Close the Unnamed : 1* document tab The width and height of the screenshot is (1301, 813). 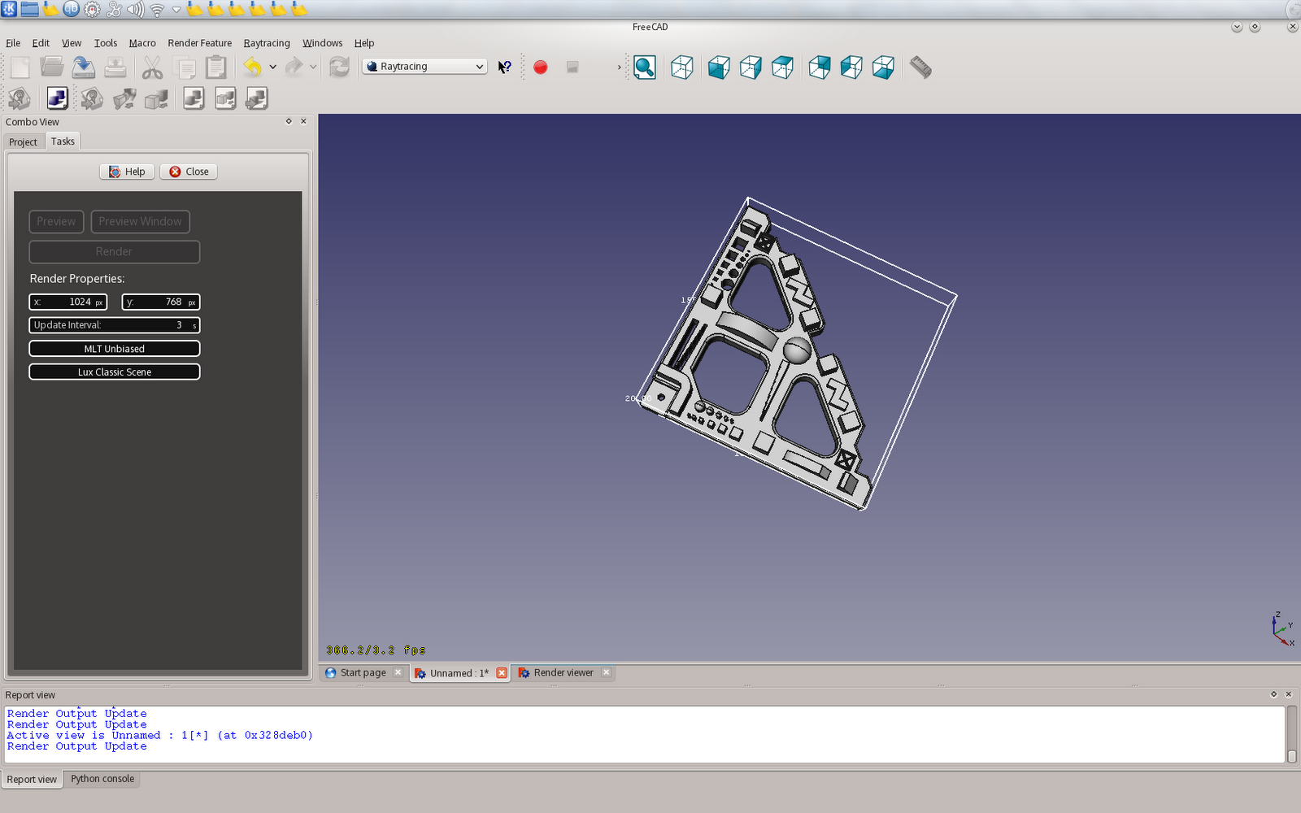coord(502,673)
